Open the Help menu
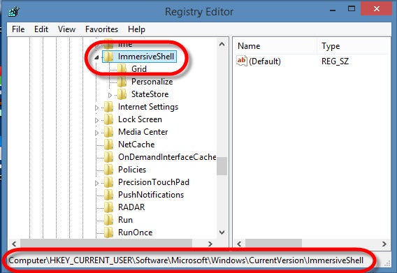Screen dimensions: 397x273 pos(136,29)
